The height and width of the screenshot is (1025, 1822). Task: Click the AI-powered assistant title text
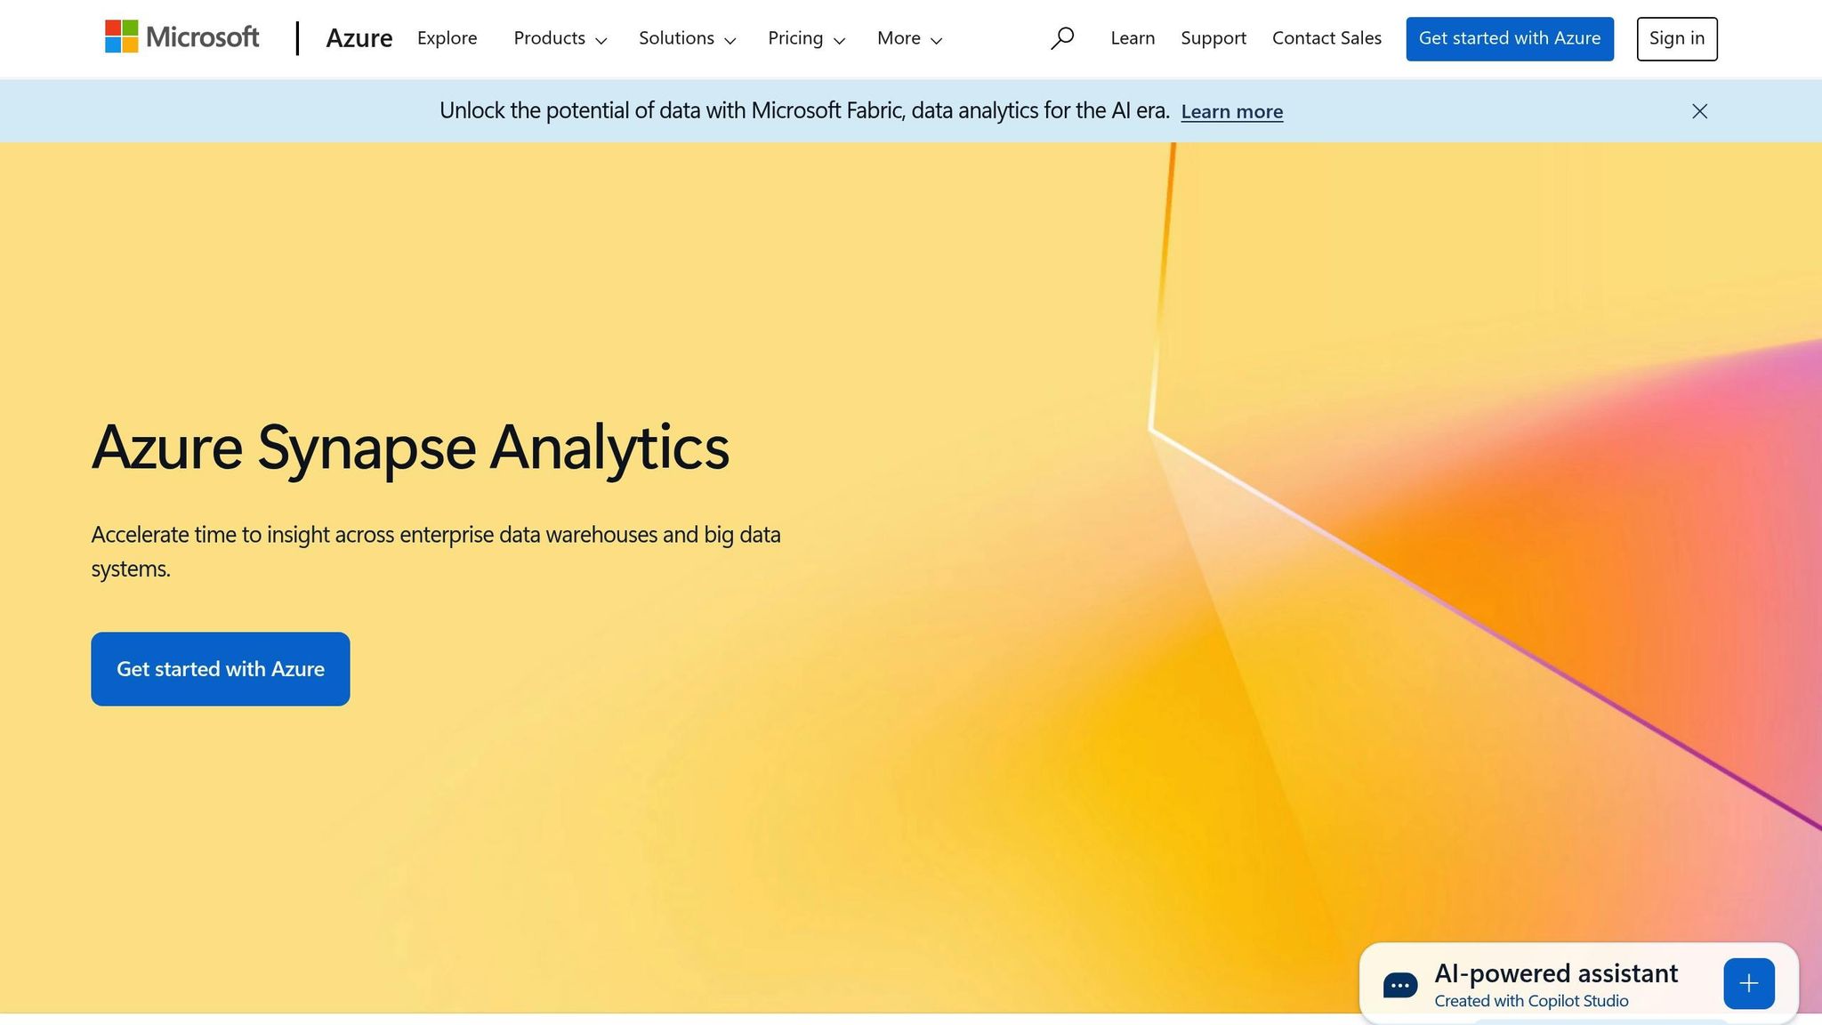pyautogui.click(x=1556, y=973)
